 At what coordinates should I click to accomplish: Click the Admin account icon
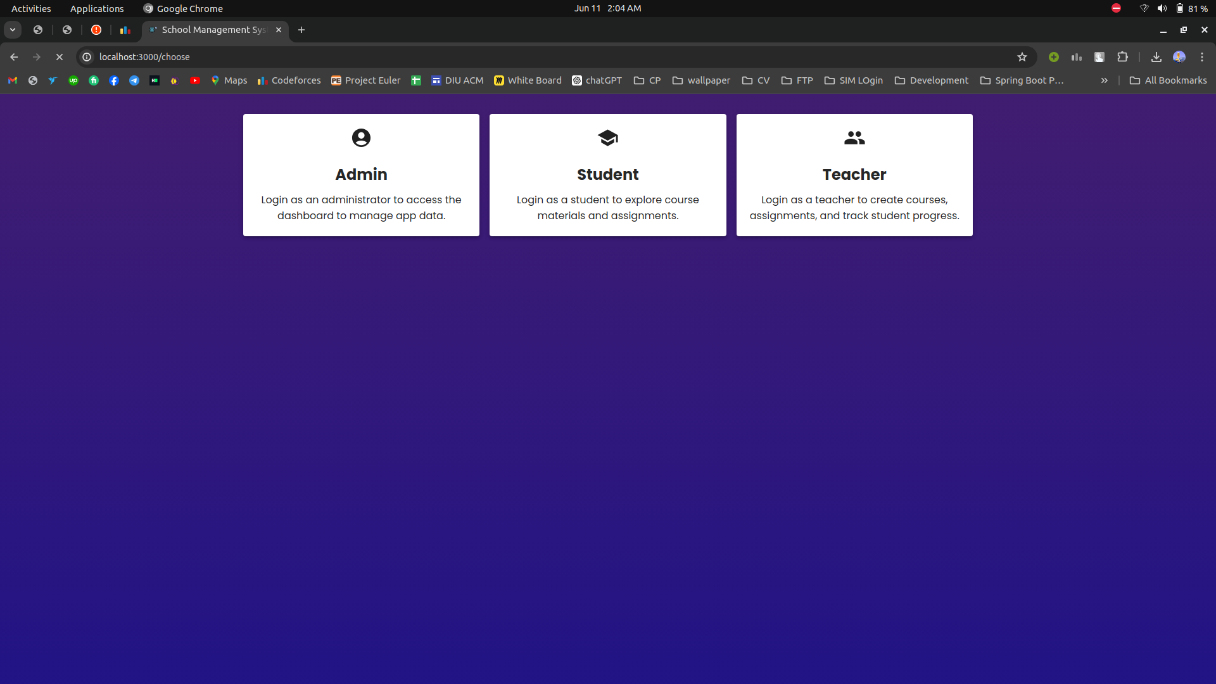point(361,137)
